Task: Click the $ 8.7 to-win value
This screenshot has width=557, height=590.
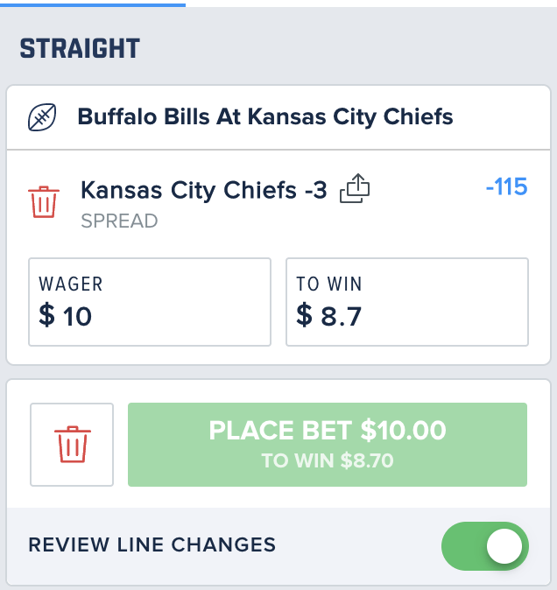Action: 329,315
